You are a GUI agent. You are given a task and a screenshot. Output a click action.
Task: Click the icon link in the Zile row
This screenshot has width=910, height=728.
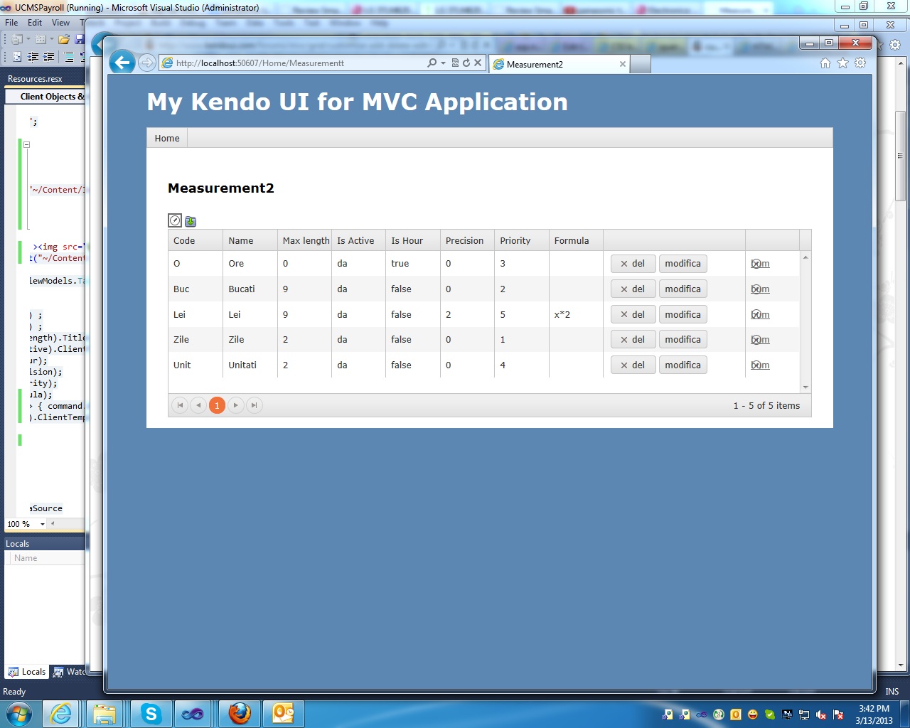[x=760, y=340]
